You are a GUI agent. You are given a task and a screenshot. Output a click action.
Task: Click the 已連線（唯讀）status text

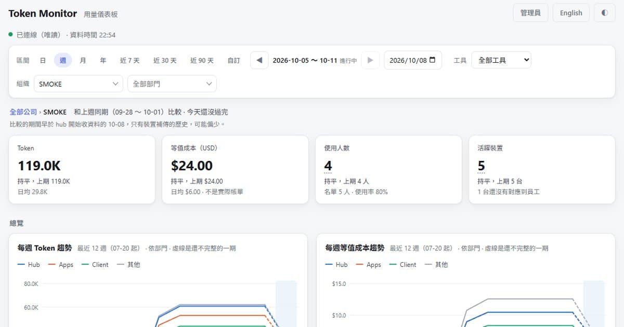[x=40, y=35]
